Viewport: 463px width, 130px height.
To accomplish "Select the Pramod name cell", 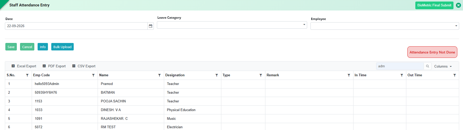I will tap(131, 84).
